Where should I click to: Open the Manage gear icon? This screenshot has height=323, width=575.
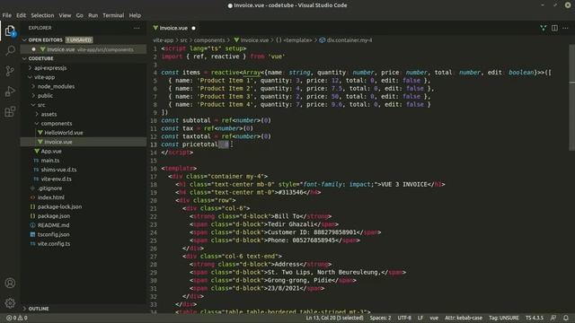click(10, 303)
